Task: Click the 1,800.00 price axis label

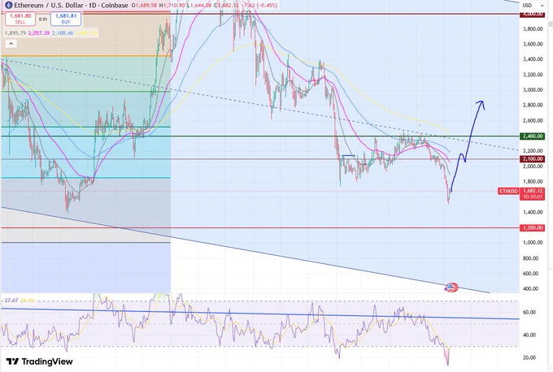Action: [533, 182]
